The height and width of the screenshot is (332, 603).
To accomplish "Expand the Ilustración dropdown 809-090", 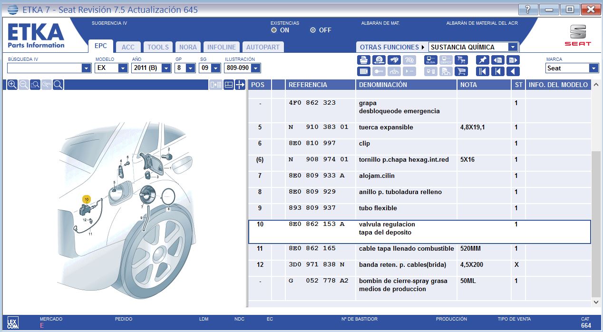I will pyautogui.click(x=255, y=68).
